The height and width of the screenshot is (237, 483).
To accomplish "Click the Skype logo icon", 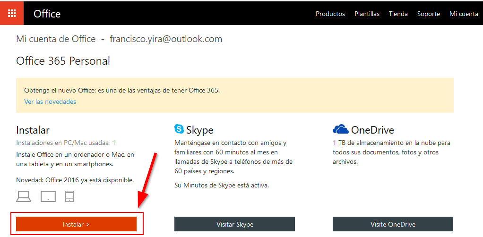I will [x=179, y=129].
